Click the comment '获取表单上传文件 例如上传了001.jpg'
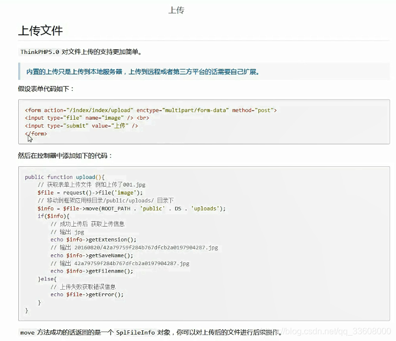Viewport: 396px width, 341px height. pos(92,185)
